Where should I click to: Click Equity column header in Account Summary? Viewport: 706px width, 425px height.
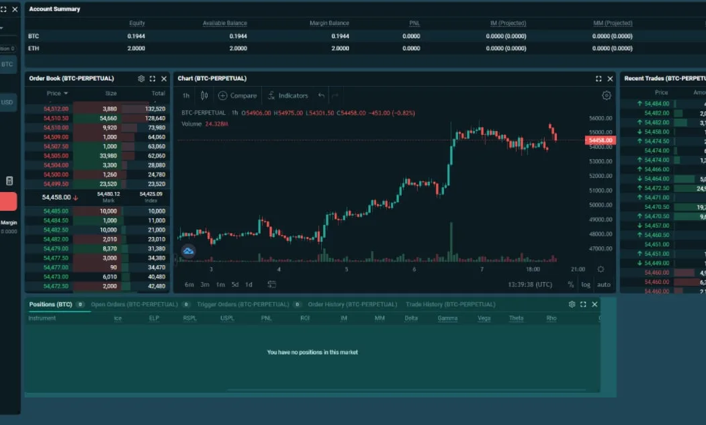click(x=137, y=23)
